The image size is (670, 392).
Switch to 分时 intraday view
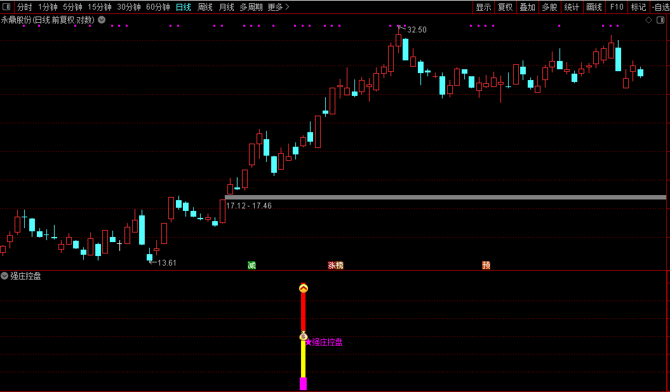(24, 7)
